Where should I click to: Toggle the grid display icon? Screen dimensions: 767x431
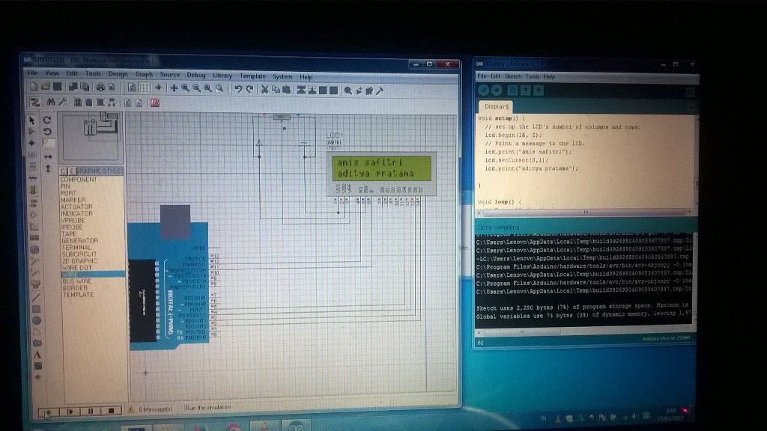pos(143,88)
